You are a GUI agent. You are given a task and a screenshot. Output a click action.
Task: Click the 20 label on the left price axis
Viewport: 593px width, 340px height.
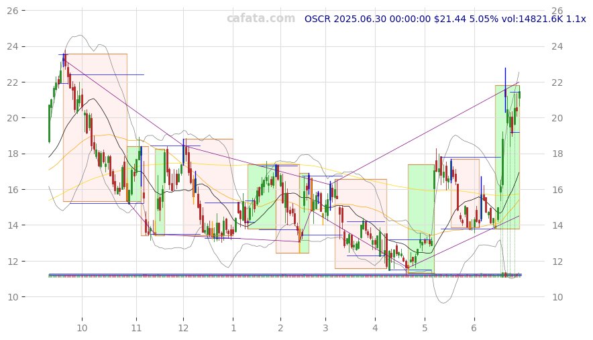[x=13, y=118]
